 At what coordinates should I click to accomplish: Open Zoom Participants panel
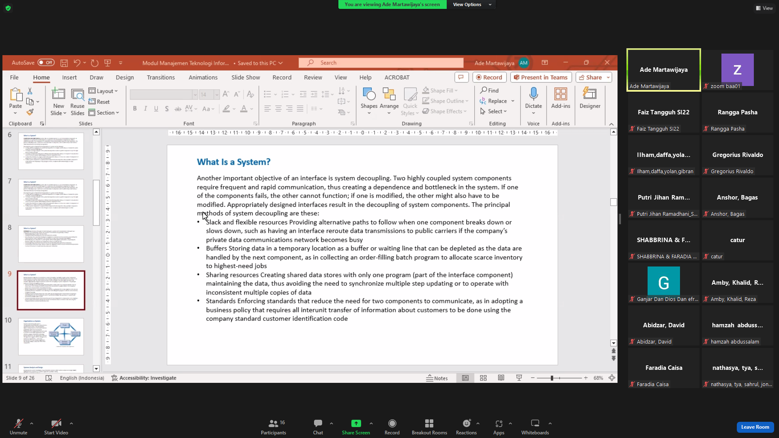[x=273, y=427]
